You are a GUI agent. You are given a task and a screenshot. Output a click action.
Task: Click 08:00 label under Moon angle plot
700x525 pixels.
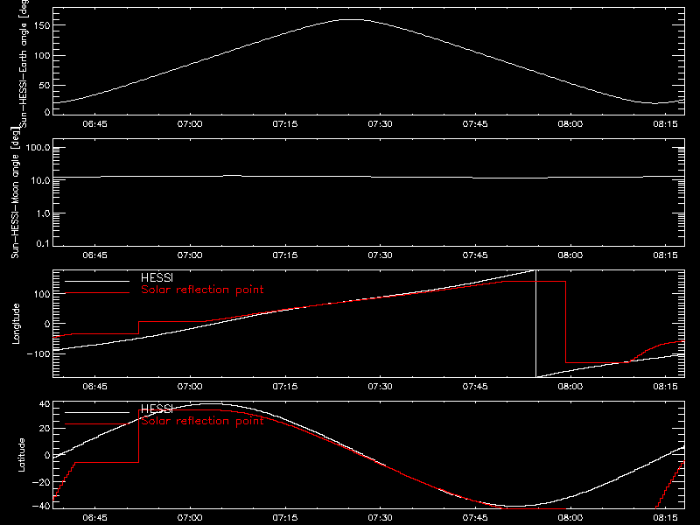pyautogui.click(x=570, y=255)
